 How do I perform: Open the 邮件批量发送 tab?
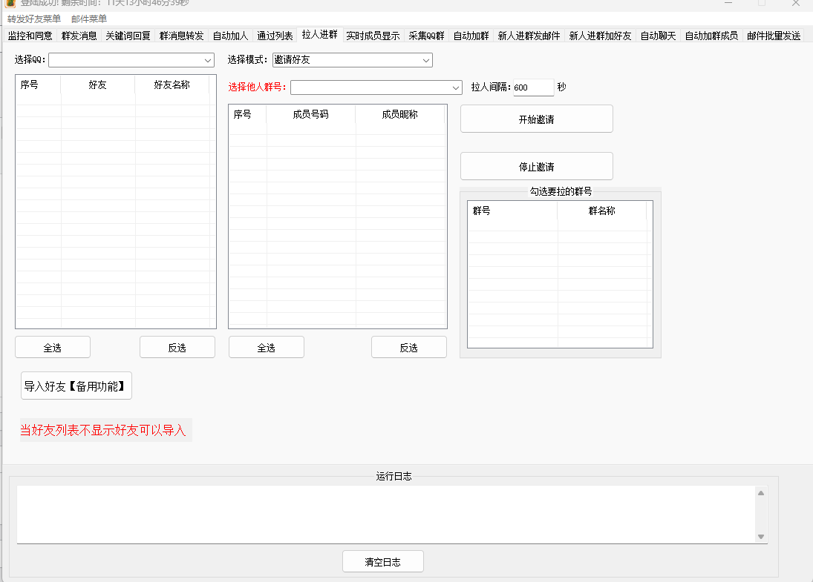coord(774,35)
